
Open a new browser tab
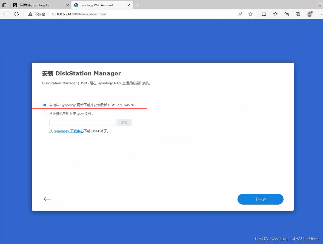coord(137,5)
